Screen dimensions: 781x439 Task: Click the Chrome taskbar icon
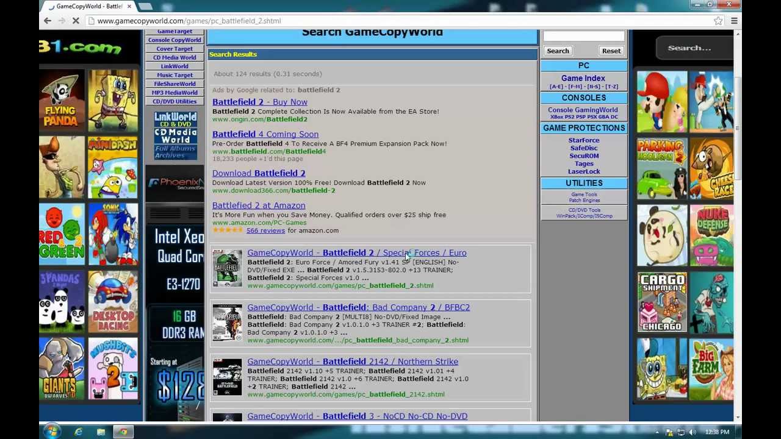(123, 432)
